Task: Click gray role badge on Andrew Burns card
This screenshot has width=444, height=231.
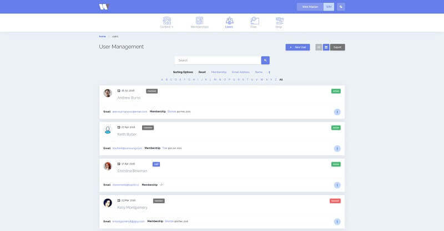Action: [x=152, y=91]
